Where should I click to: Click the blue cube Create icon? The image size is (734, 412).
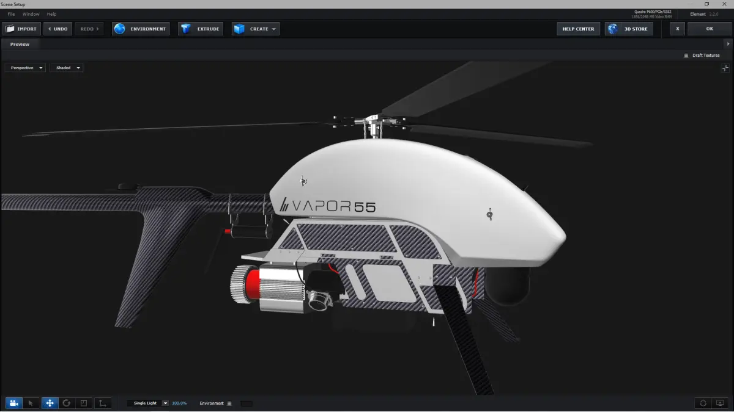click(x=239, y=29)
